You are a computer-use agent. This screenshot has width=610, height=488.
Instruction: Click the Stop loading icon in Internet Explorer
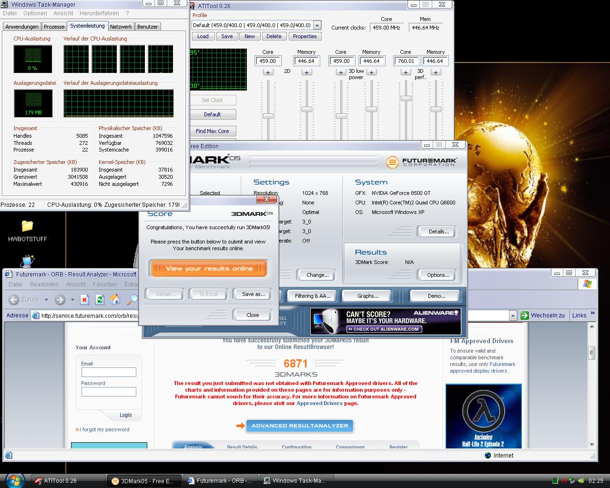coord(84,299)
